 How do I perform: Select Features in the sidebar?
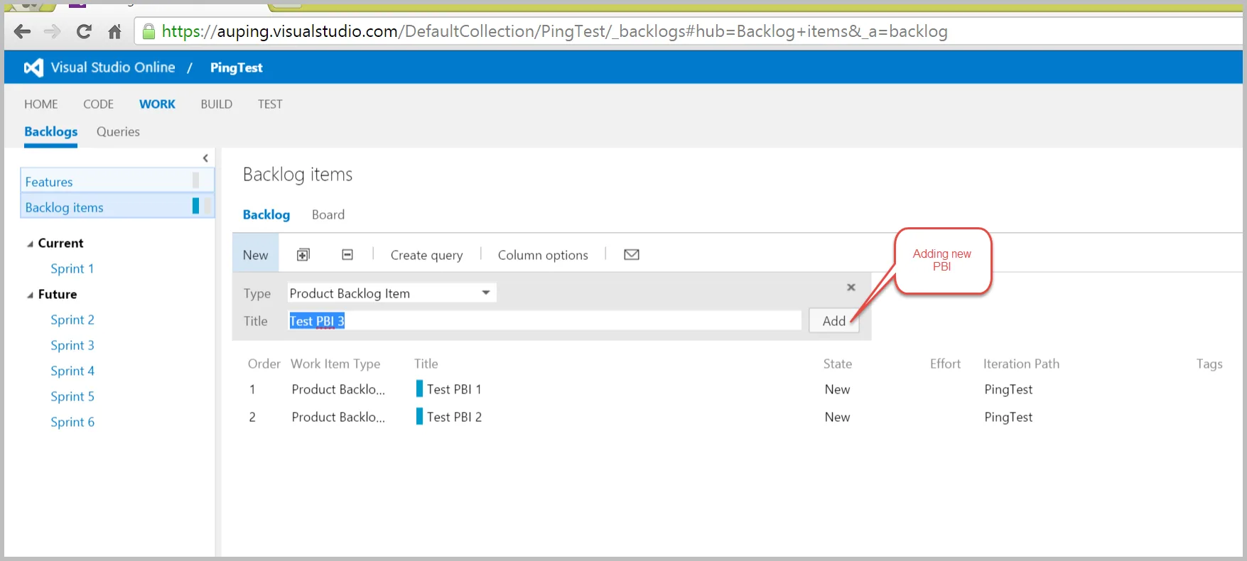click(x=117, y=182)
